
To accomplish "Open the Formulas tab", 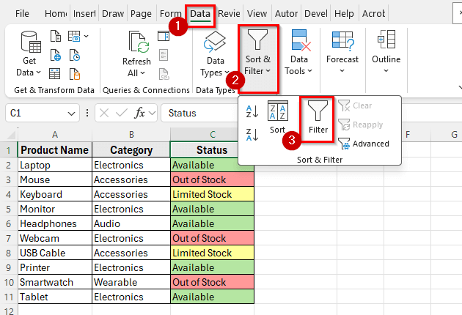I will pos(170,13).
